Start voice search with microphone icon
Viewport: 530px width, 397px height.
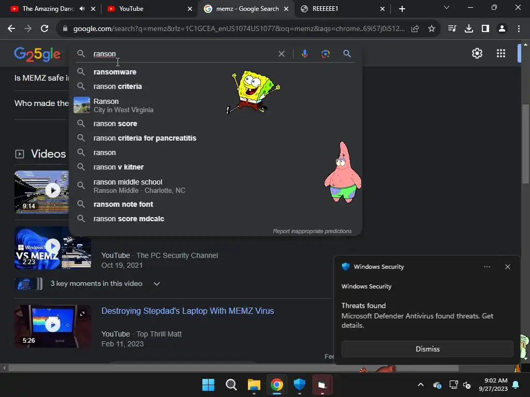pyautogui.click(x=304, y=54)
